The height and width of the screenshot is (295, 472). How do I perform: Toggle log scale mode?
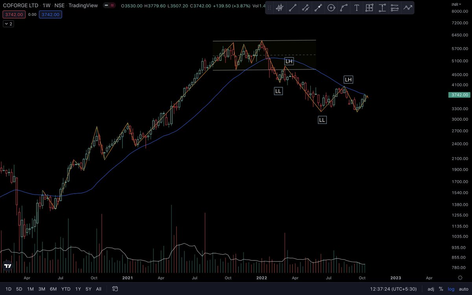pyautogui.click(x=451, y=289)
